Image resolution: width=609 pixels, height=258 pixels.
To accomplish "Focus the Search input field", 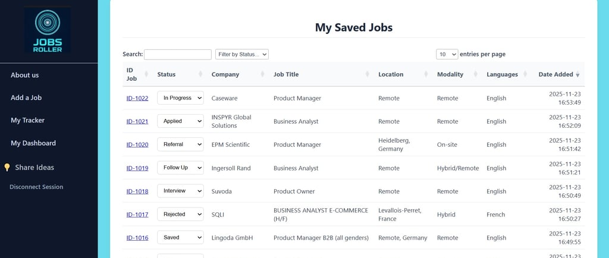I will (x=178, y=54).
